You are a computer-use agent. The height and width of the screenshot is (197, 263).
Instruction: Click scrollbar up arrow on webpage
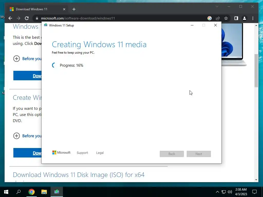(x=256, y=25)
